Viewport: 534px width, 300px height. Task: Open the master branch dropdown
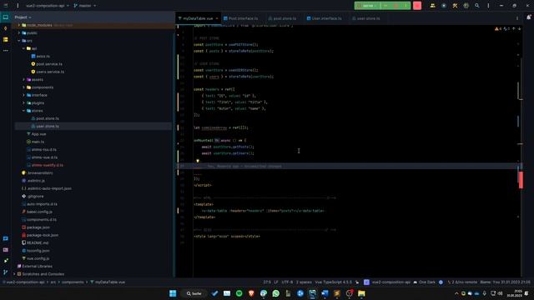point(85,6)
